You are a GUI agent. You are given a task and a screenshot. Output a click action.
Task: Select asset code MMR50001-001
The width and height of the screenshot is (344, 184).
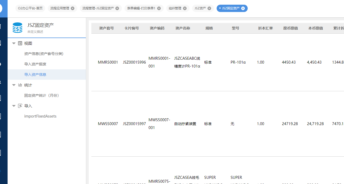tap(159, 62)
